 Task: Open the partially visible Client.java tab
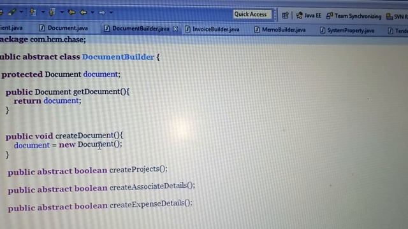pos(11,28)
